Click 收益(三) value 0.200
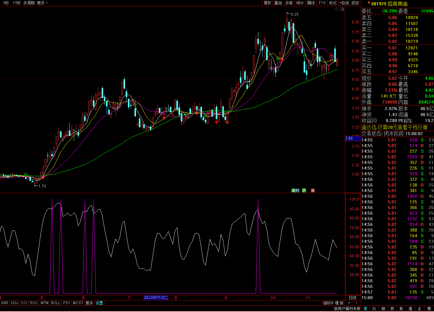The height and width of the screenshot is (312, 434). (x=391, y=120)
